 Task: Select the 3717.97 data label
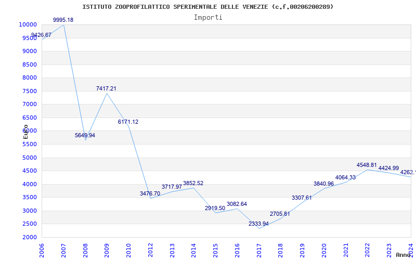(172, 187)
